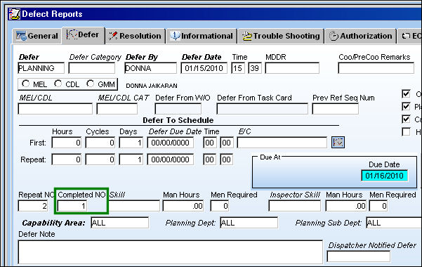Click the Defer By field with DONNA
The image size is (422, 267).
[x=150, y=68]
